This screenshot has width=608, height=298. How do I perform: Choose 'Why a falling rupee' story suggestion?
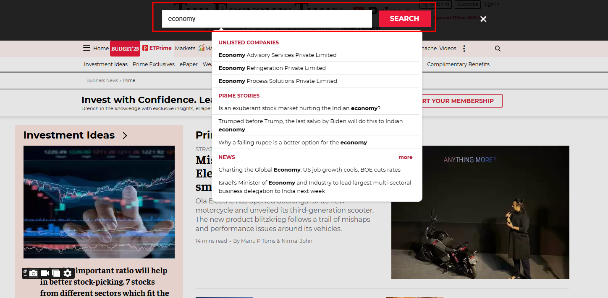click(x=293, y=143)
